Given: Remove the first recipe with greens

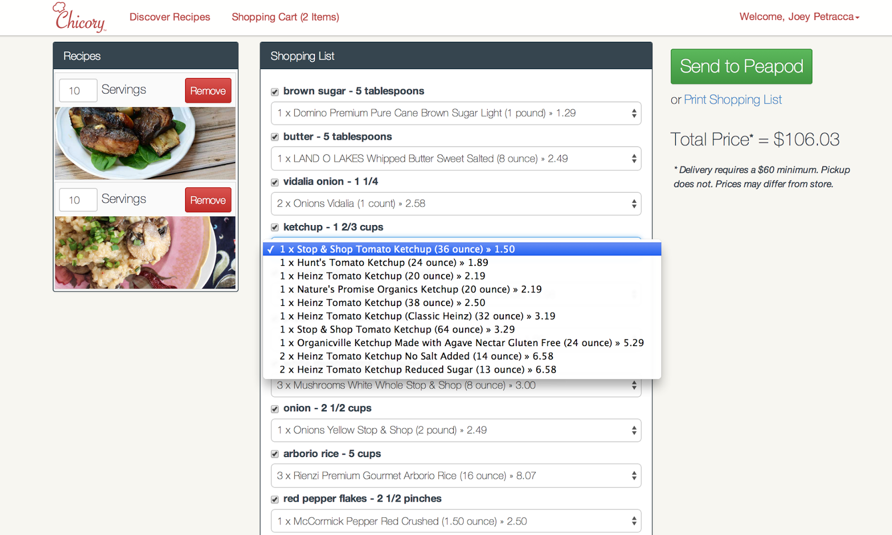Looking at the screenshot, I should [x=208, y=91].
